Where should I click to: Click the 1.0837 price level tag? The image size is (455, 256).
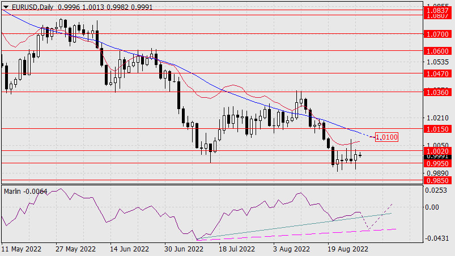439,10
